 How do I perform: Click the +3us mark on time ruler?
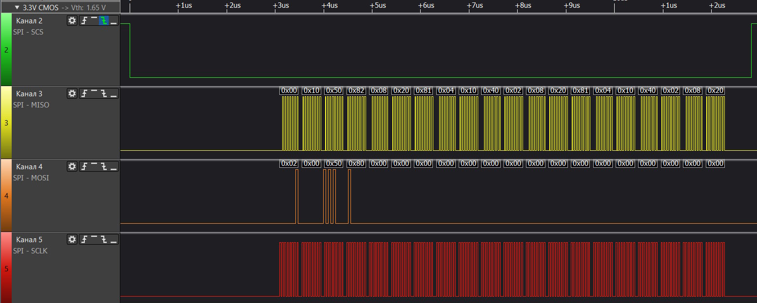point(280,5)
